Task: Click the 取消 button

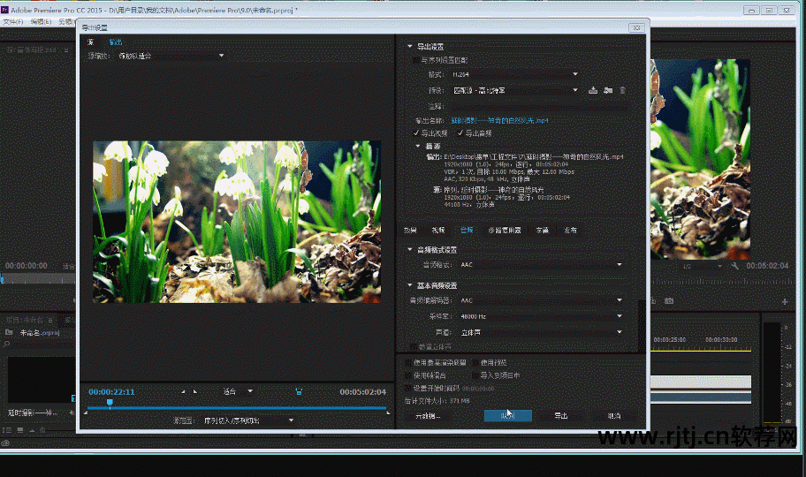Action: click(614, 416)
